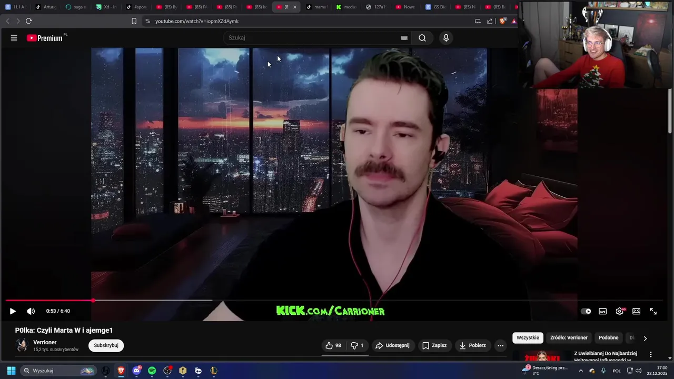Open Brave browser from taskbar
Viewport: 674px width, 379px height.
121,371
